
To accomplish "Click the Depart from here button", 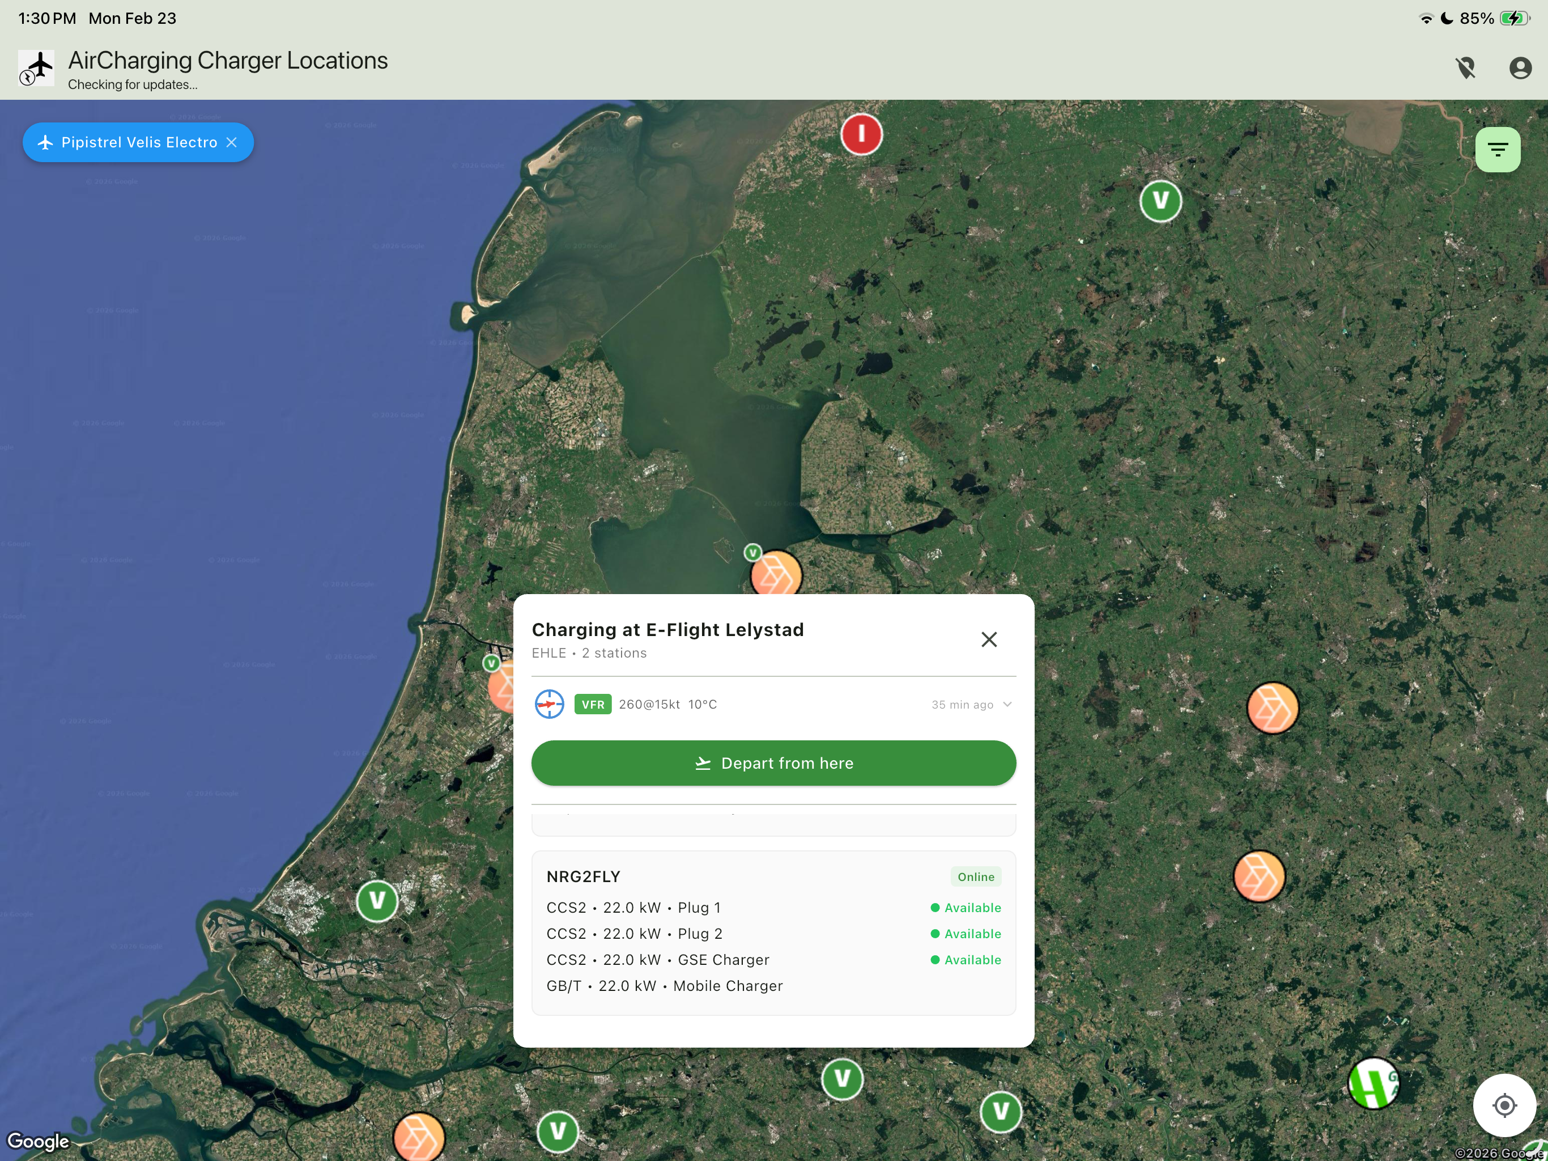I will pyautogui.click(x=773, y=762).
